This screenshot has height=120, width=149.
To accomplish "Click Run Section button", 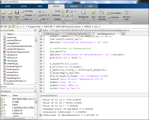I will coord(114,13).
